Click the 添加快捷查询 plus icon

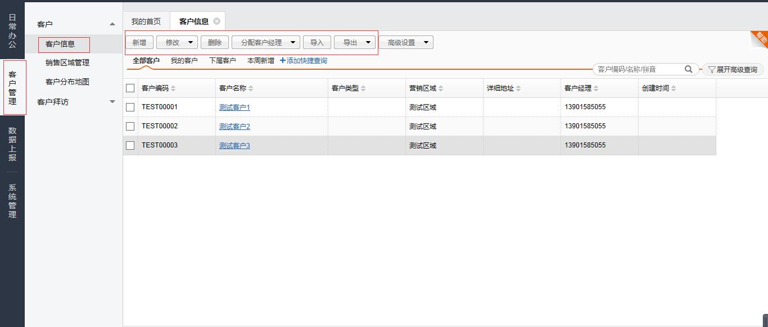(283, 61)
